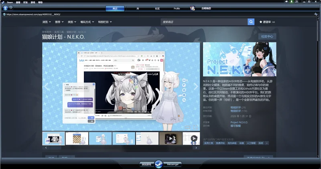The width and height of the screenshot is (321, 169).
Task: Go forward with the grey arrow button
Action: click(x=11, y=8)
